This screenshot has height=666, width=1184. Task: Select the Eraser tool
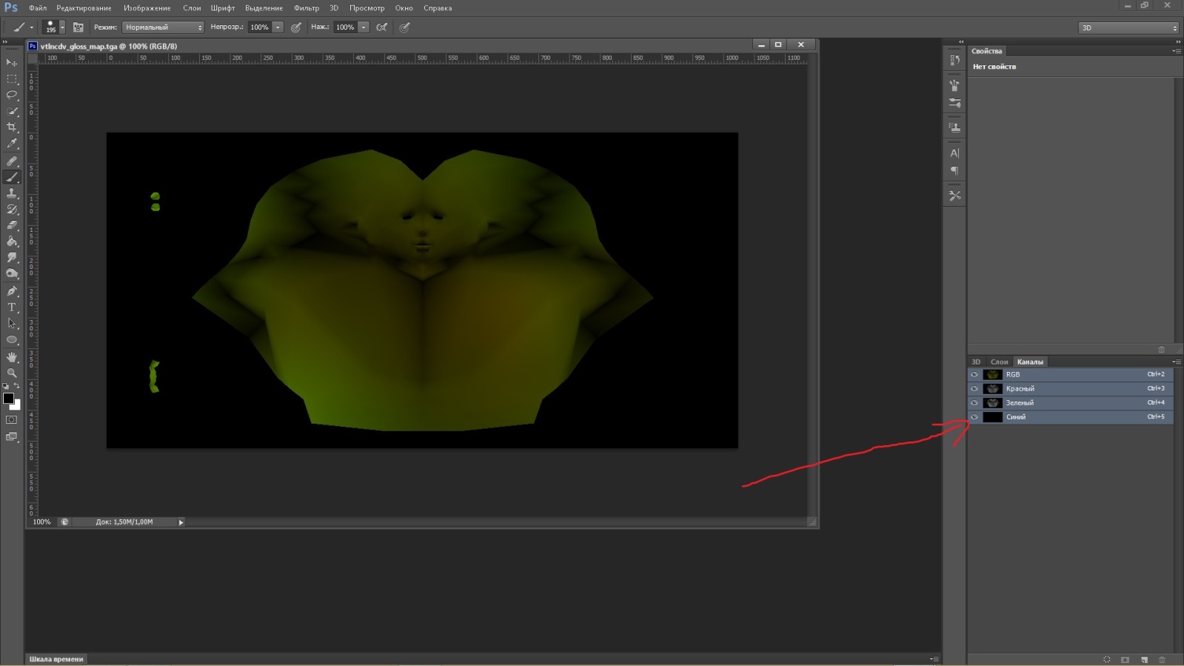12,225
